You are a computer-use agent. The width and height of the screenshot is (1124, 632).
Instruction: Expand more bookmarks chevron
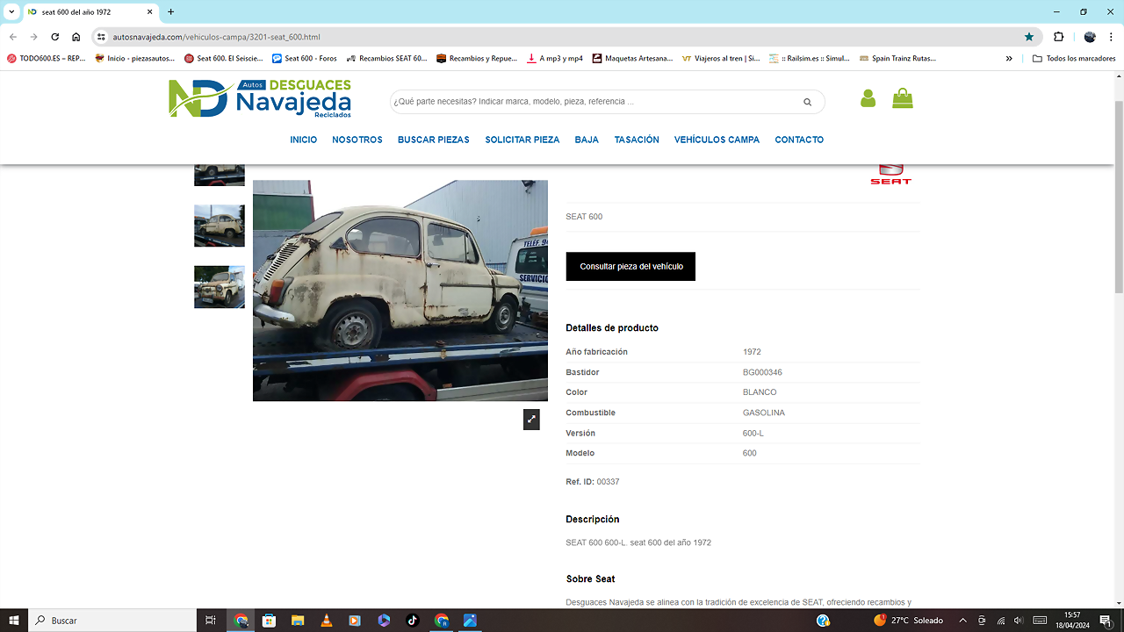click(x=1009, y=59)
